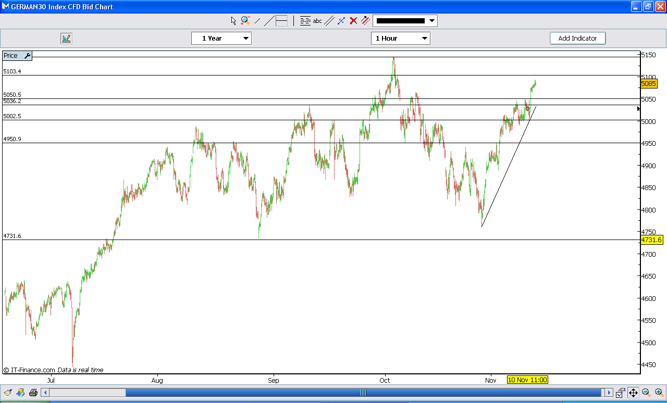Click the left arrow of horizontal scrollbar
The width and height of the screenshot is (667, 403).
click(x=45, y=393)
